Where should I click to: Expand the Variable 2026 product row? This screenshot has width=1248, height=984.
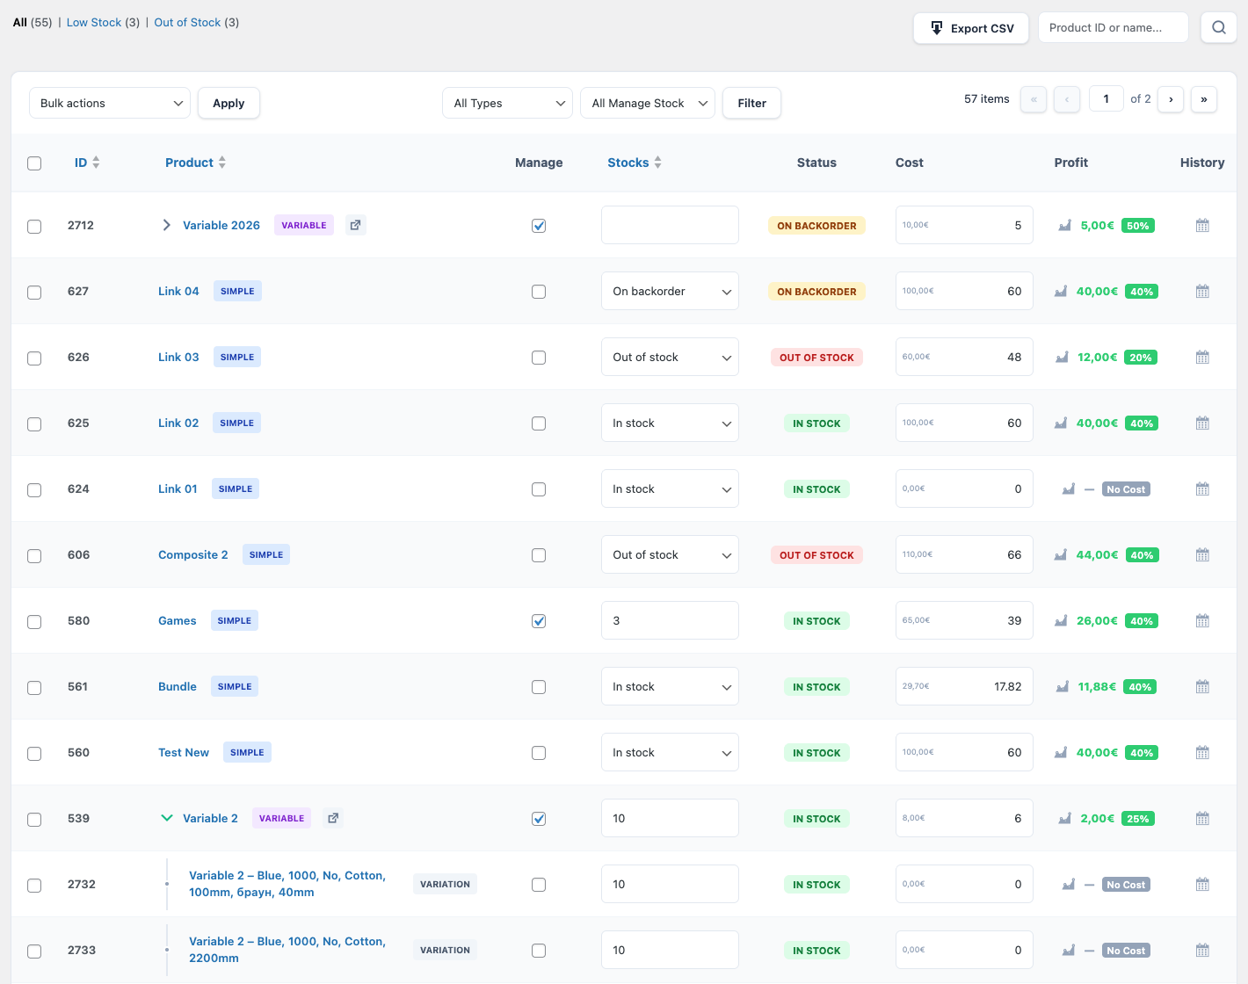click(x=166, y=225)
